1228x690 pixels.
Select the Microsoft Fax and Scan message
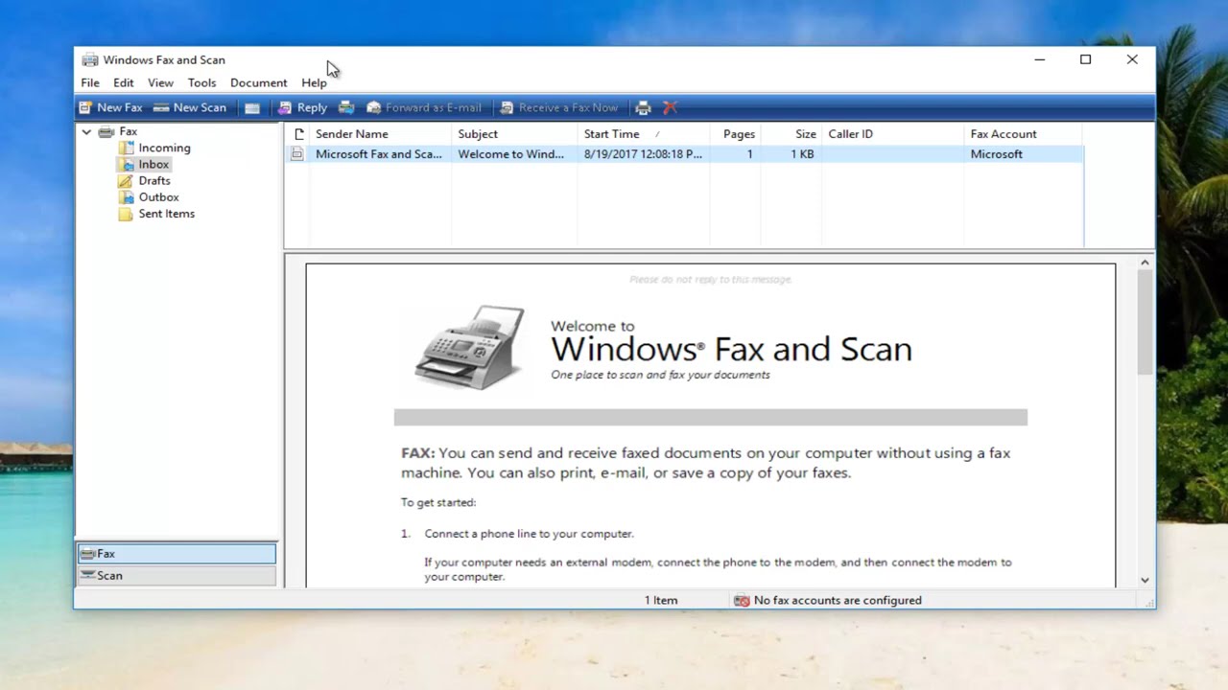pyautogui.click(x=685, y=153)
